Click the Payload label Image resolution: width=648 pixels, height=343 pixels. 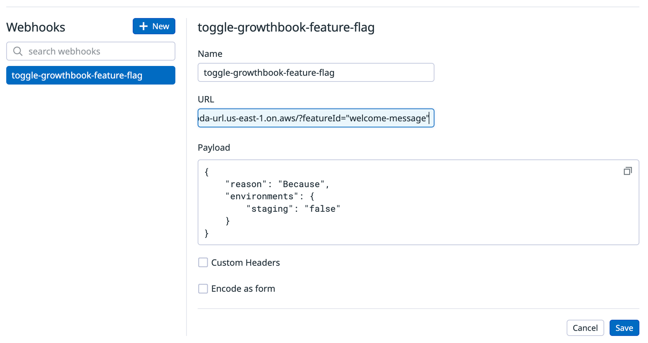[x=214, y=147]
